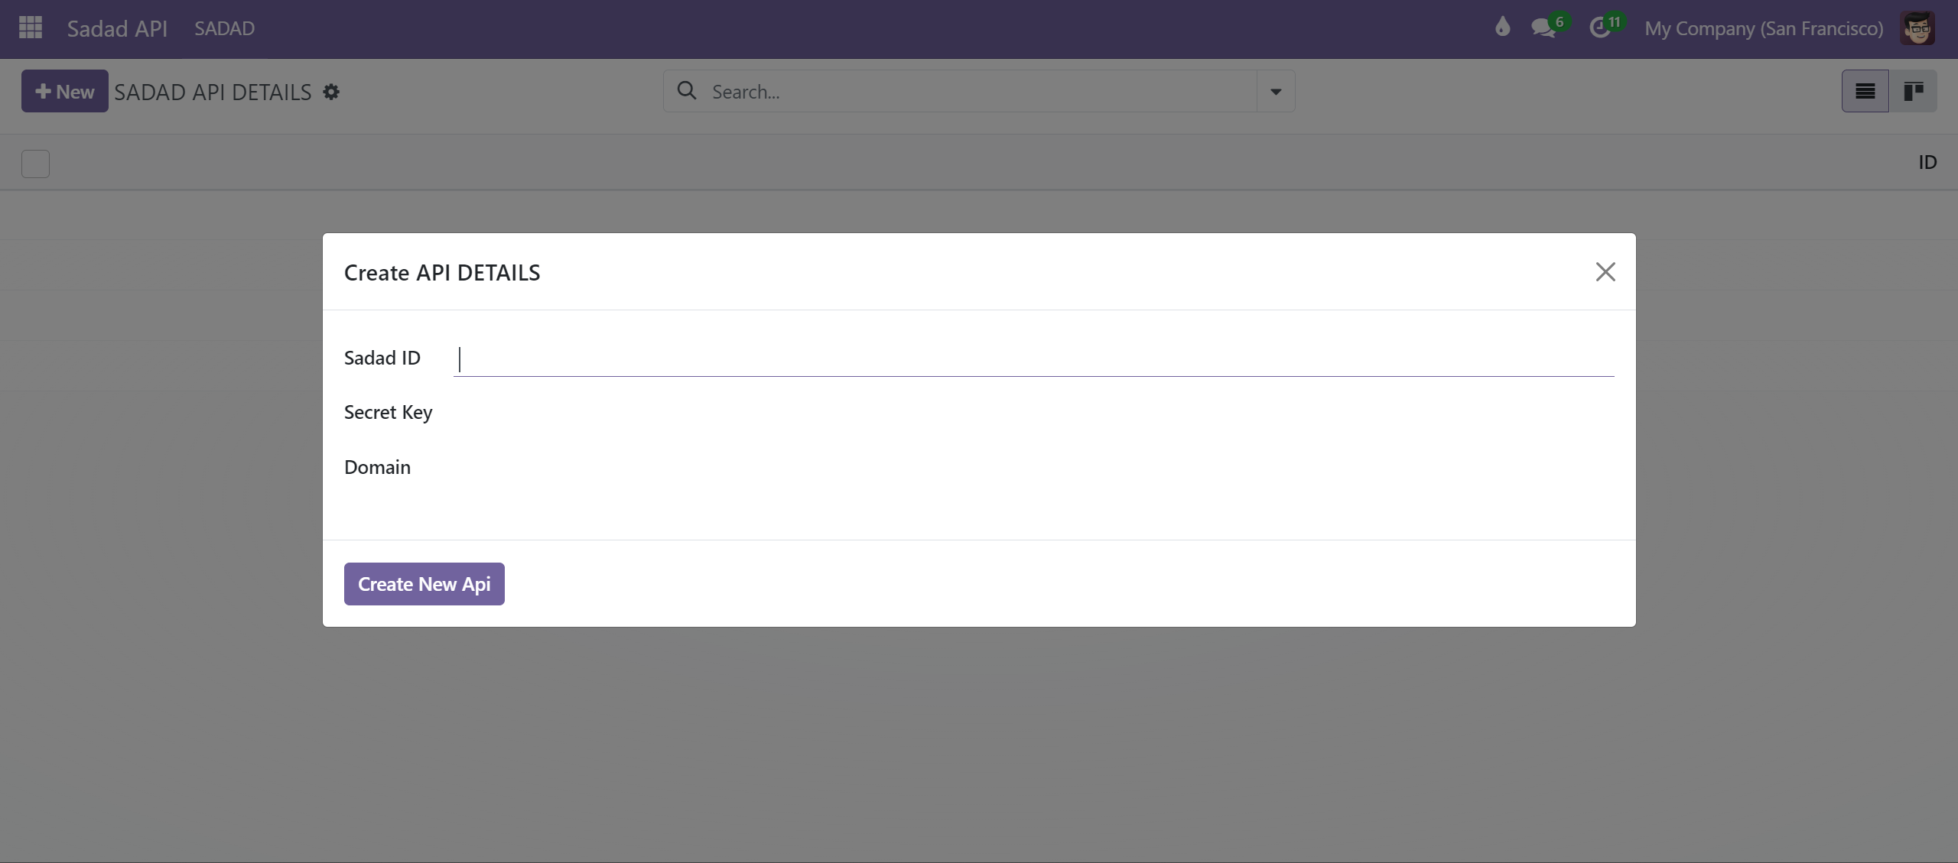The image size is (1958, 863).
Task: Expand the Sadad API menu item
Action: 117,26
